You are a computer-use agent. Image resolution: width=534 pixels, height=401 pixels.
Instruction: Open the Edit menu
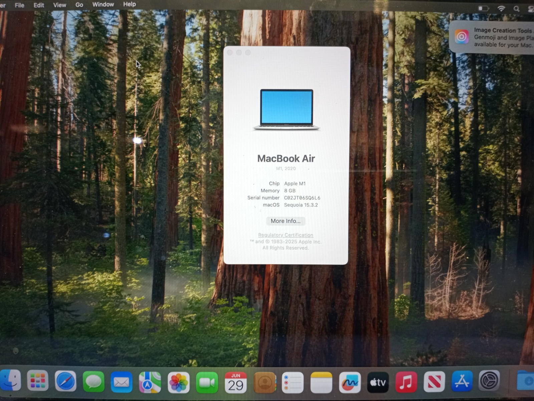39,5
